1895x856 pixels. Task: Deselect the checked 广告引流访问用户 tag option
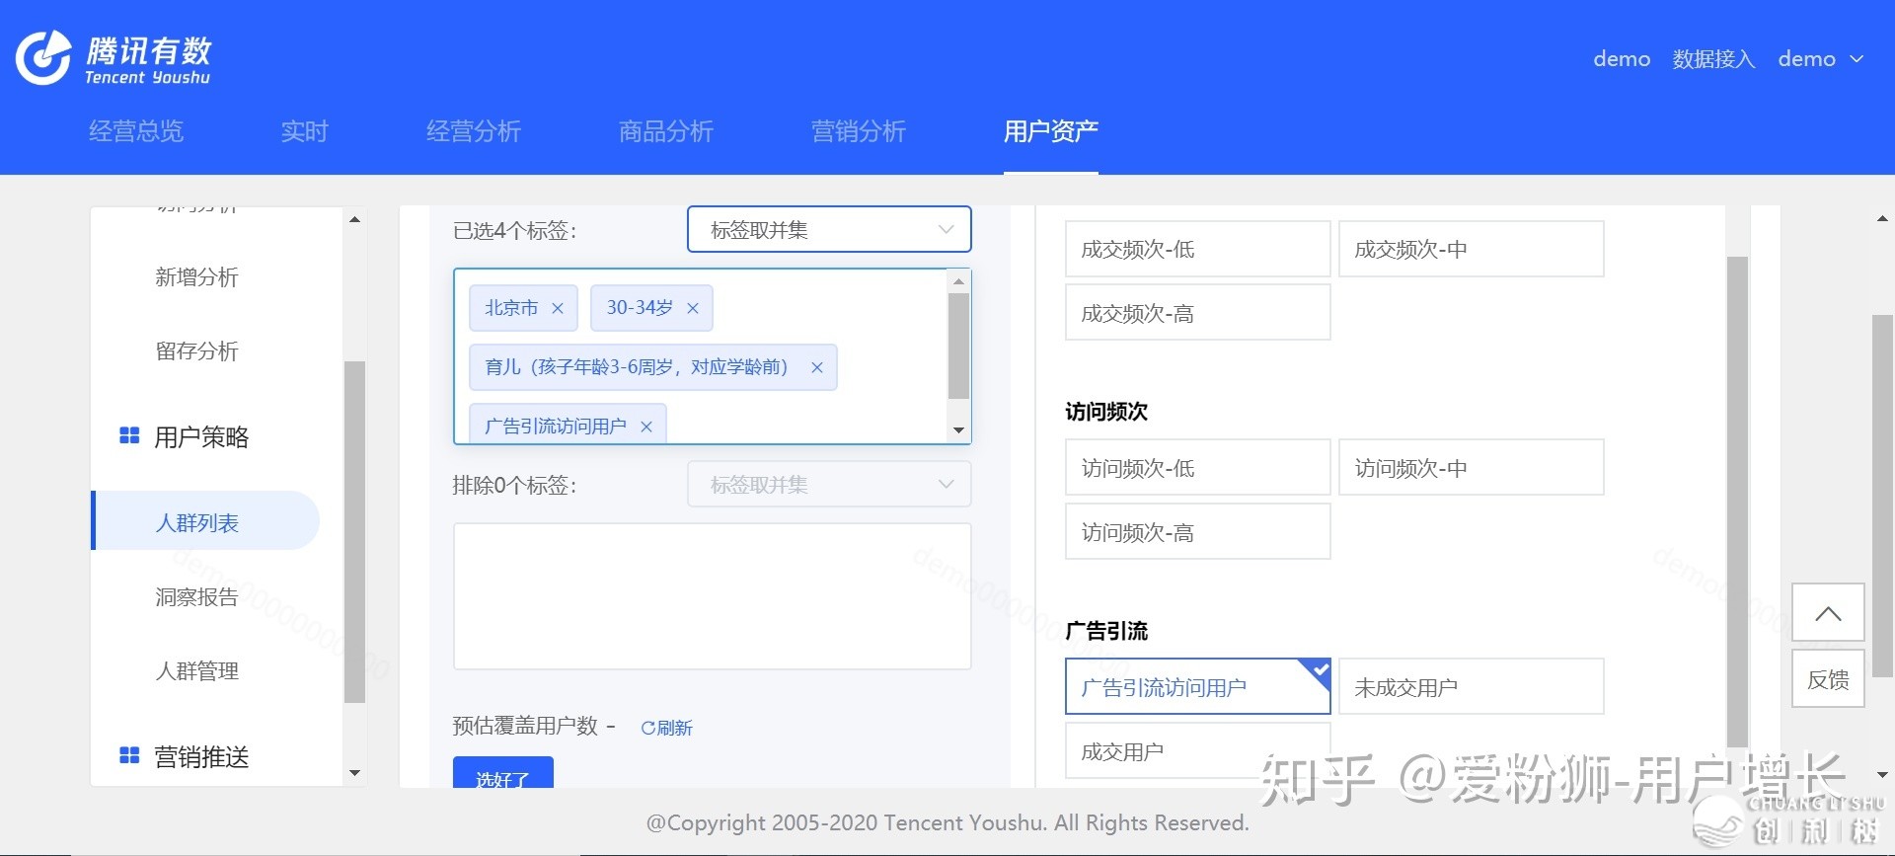click(1197, 686)
